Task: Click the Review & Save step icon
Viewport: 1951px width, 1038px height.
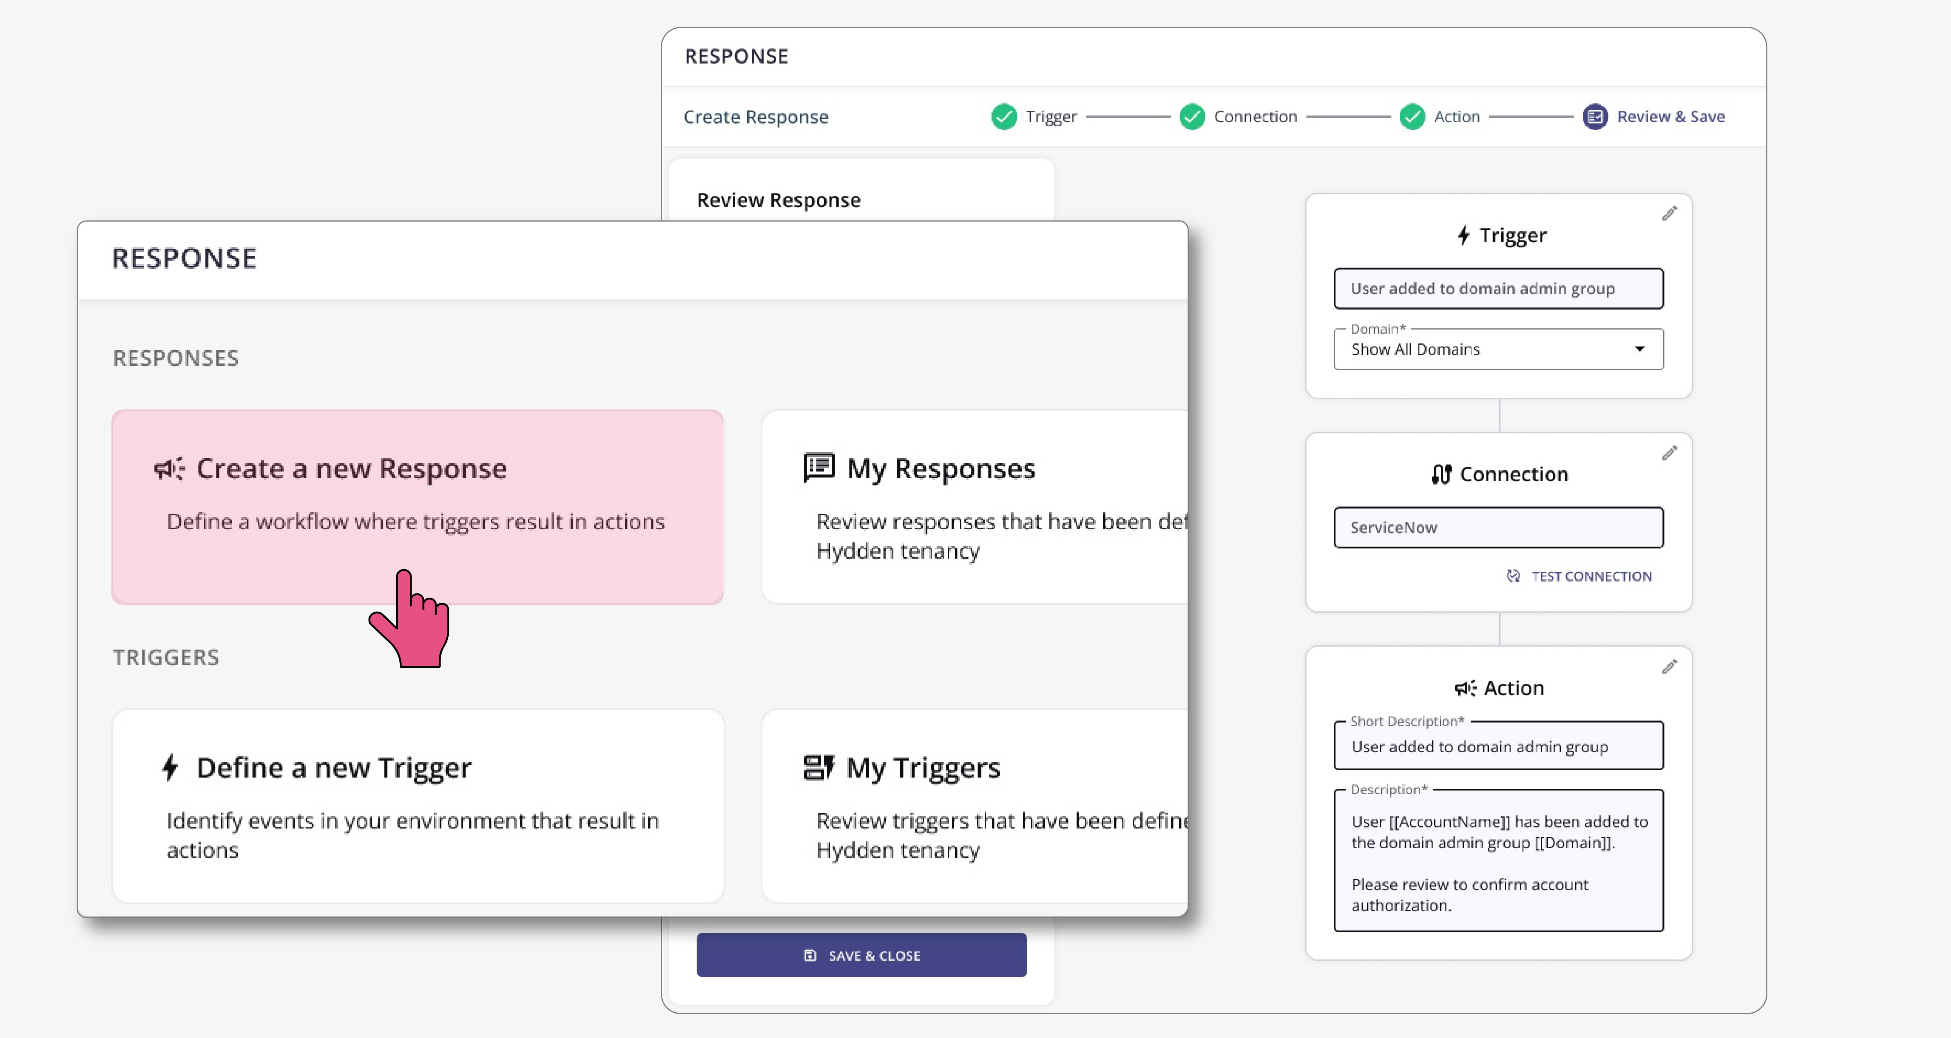Action: click(x=1595, y=117)
